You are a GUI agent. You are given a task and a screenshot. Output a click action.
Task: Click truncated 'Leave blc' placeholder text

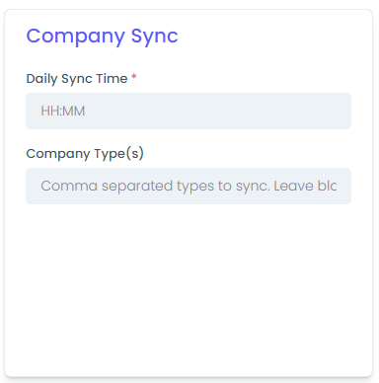tap(305, 186)
